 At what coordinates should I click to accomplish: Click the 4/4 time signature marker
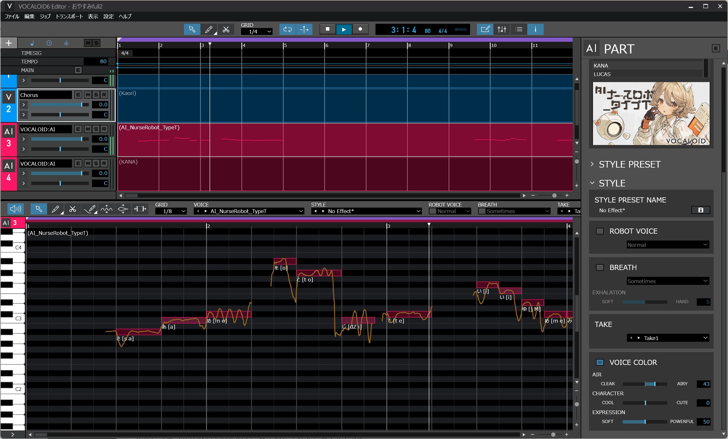pyautogui.click(x=125, y=53)
